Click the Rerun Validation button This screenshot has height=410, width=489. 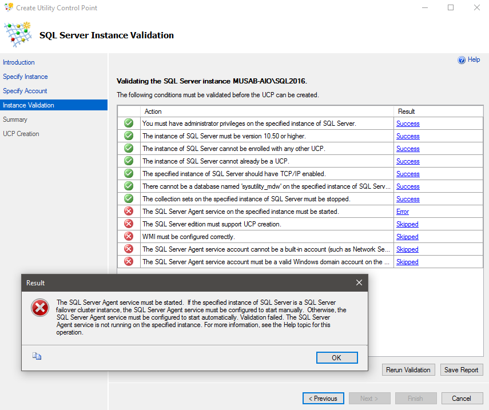pyautogui.click(x=408, y=370)
